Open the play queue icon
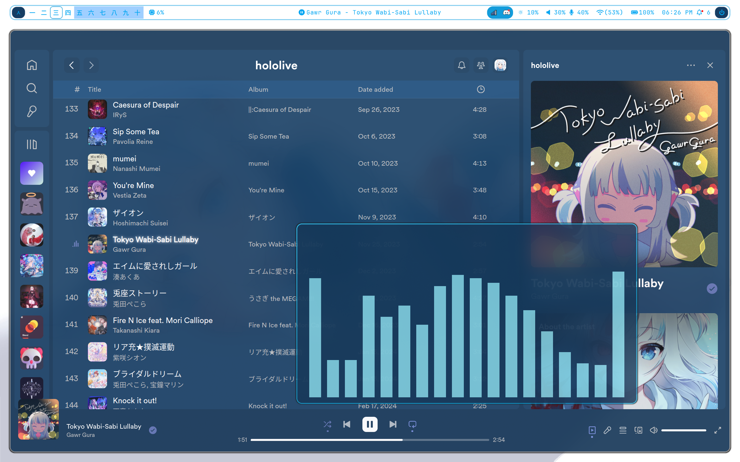 pos(623,430)
